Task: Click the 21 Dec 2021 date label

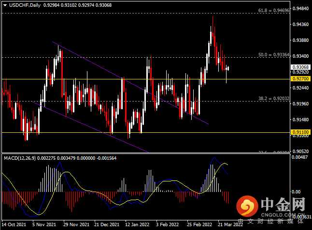Action: pos(107,225)
